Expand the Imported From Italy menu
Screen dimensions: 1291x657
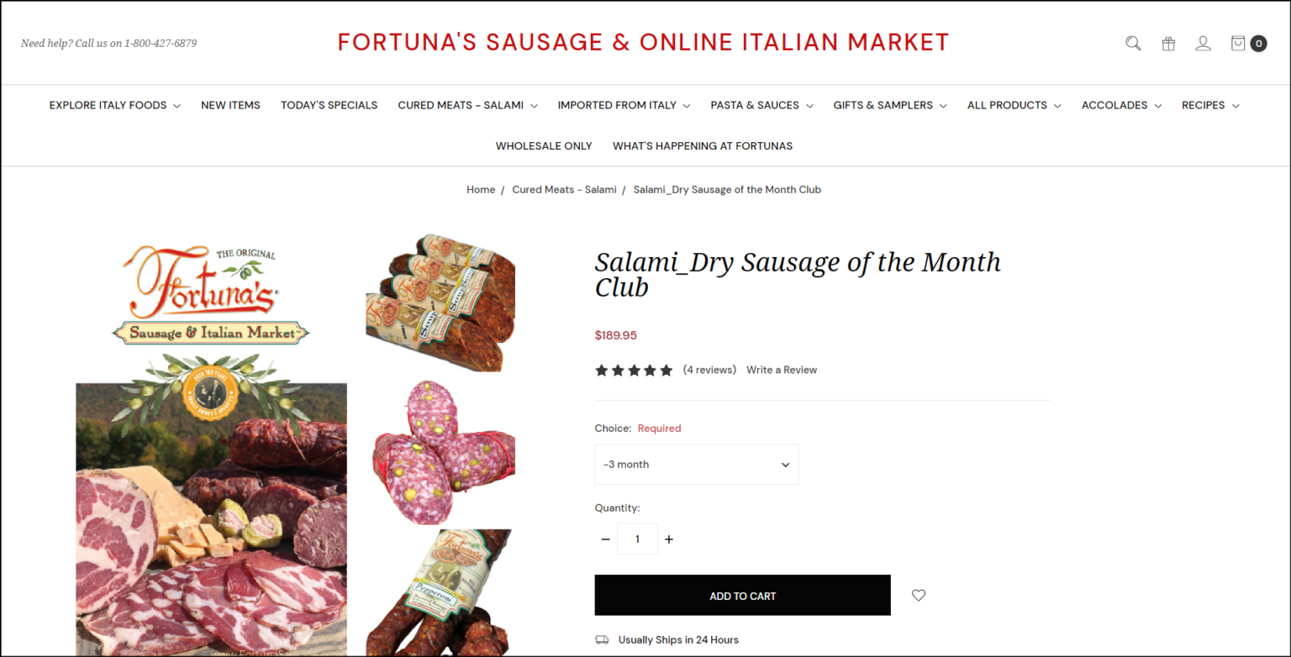(x=624, y=105)
